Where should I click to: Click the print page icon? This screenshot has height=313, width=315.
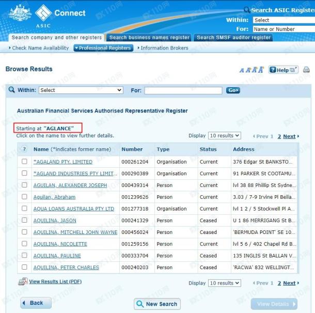[x=306, y=70]
